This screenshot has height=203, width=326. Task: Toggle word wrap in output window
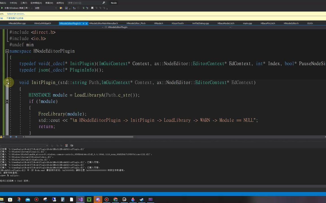72,145
